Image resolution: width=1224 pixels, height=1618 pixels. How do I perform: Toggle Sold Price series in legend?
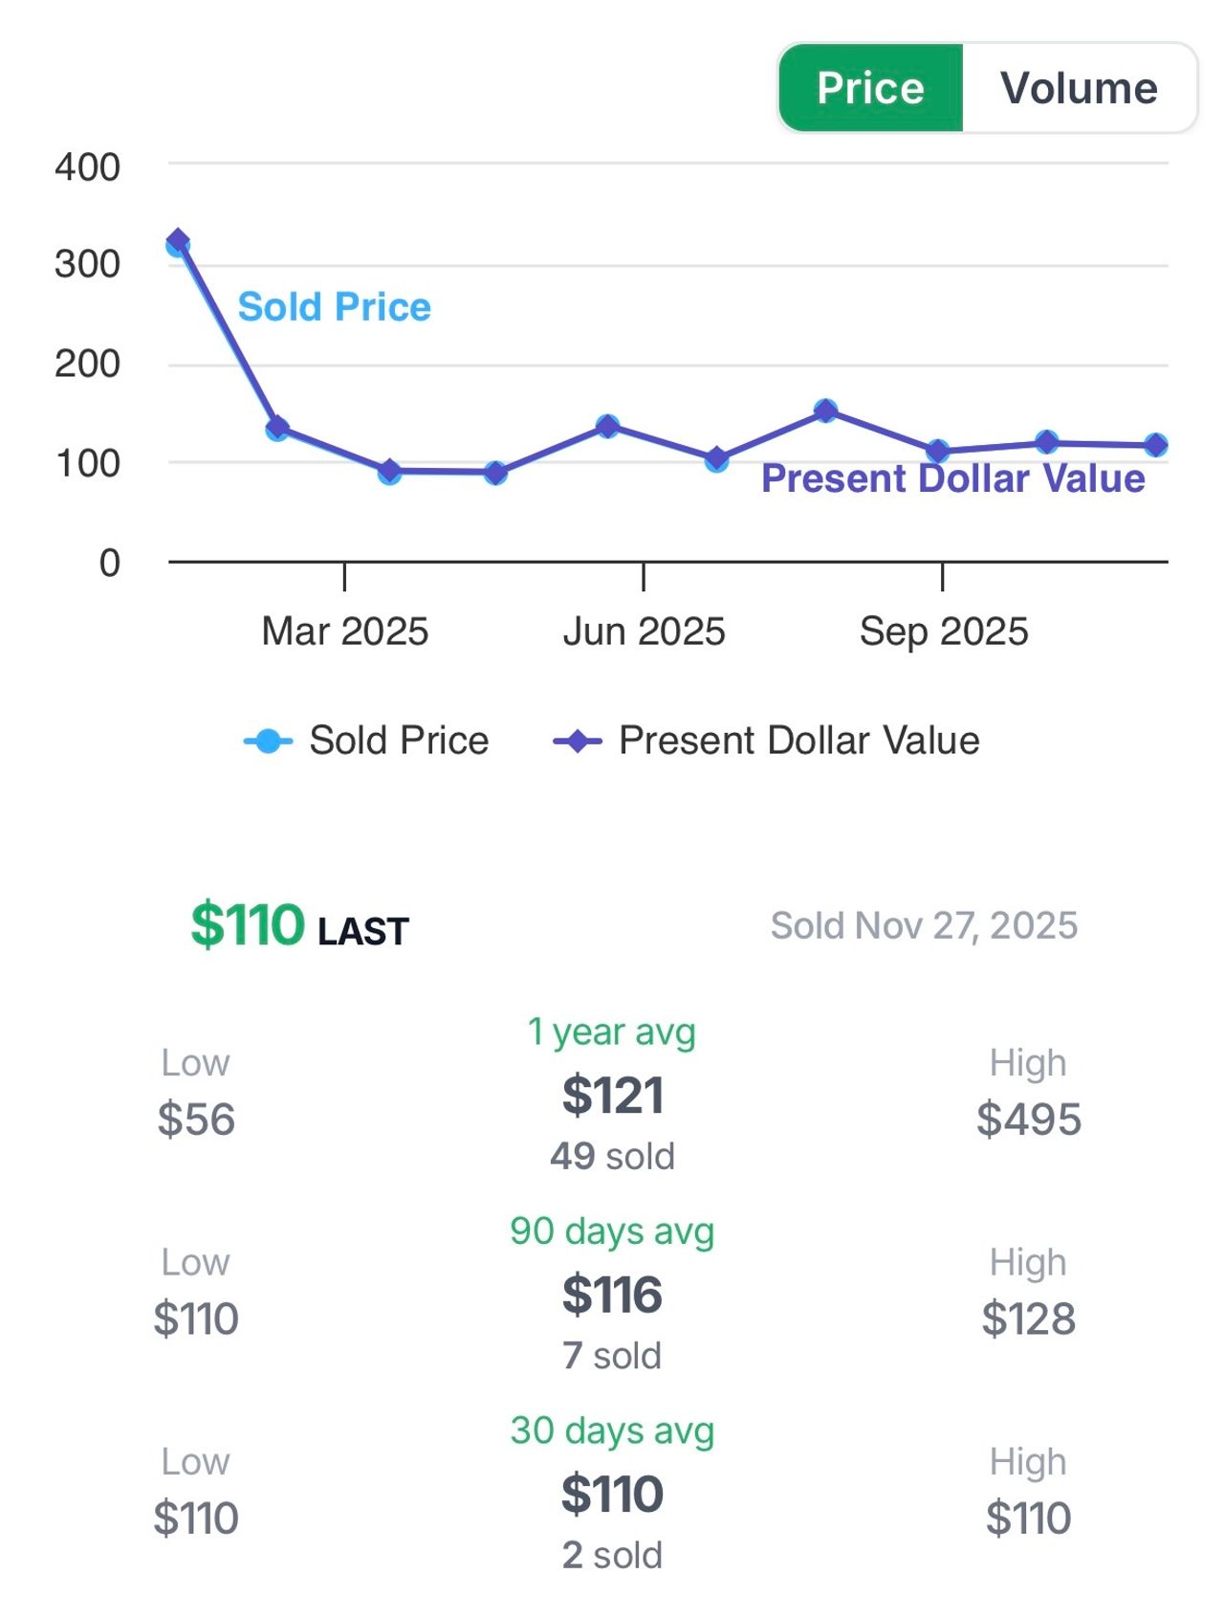tap(399, 741)
